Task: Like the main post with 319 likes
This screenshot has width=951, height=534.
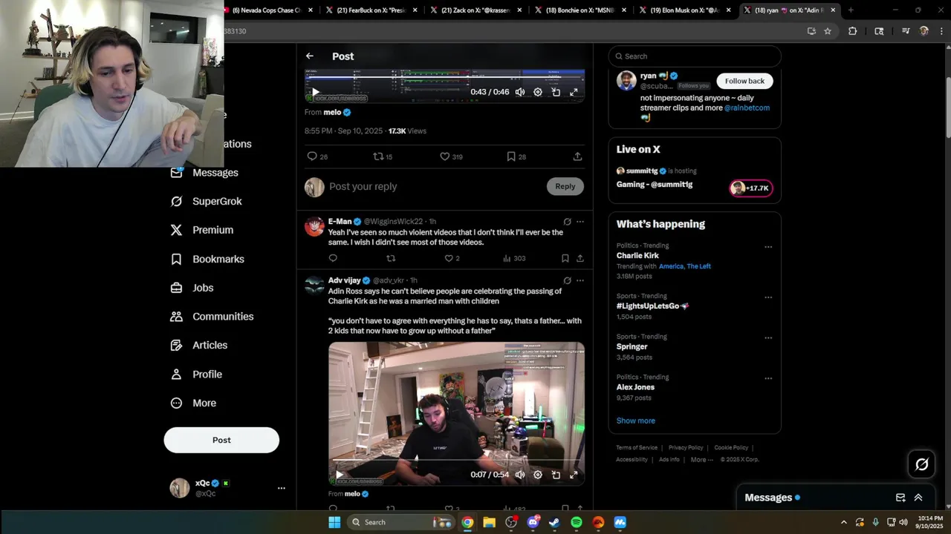Action: (x=451, y=156)
